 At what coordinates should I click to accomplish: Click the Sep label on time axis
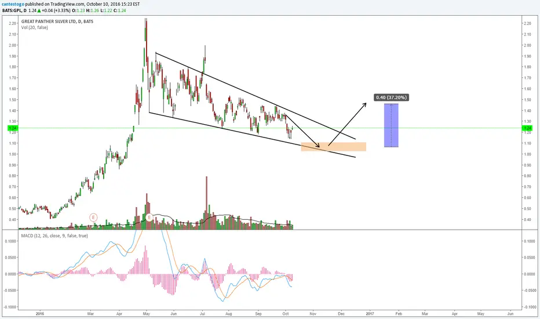tap(258, 314)
